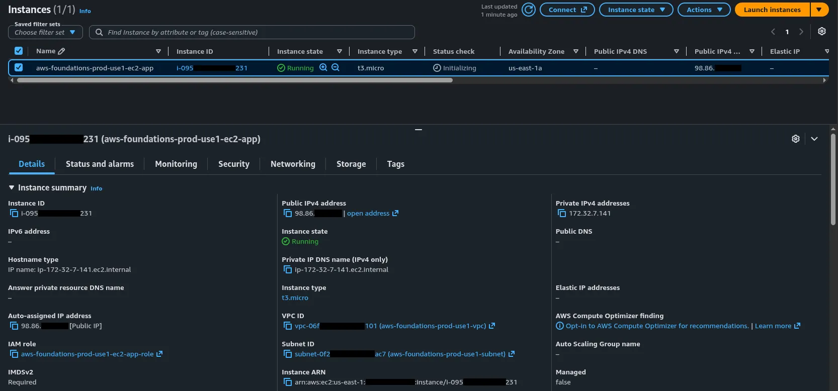Sort by Name column arrow
This screenshot has width=838, height=391.
tap(158, 51)
